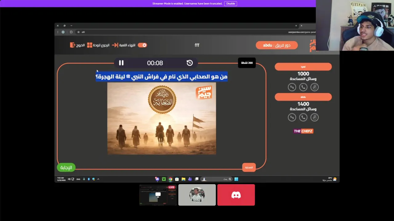
Task: Toggle the switch beside انتهاء اللعبة
Action: pyautogui.click(x=142, y=45)
